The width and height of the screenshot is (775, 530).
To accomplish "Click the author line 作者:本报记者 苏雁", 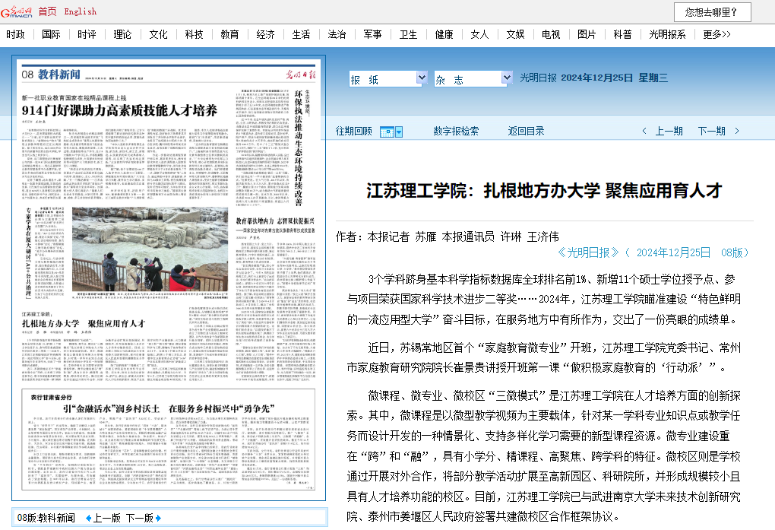I will tap(448, 237).
